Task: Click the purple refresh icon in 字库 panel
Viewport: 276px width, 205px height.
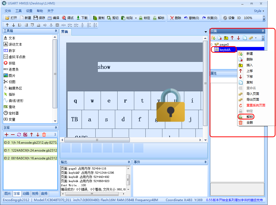Action: click(19, 135)
